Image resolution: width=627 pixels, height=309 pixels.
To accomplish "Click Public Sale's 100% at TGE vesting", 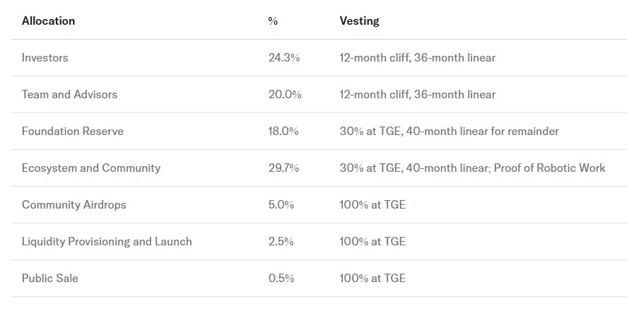I will 373,279.
